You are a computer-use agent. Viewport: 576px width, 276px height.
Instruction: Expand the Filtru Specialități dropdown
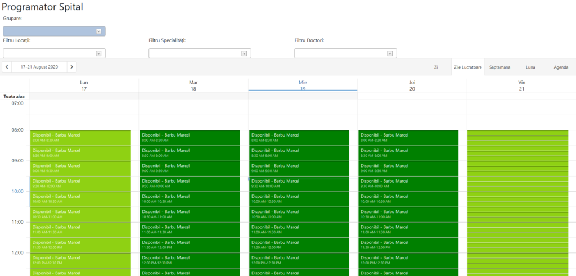coord(244,53)
